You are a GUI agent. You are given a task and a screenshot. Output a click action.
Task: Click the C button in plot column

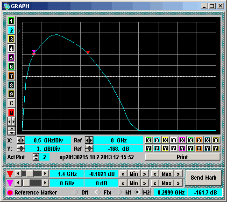[11, 103]
